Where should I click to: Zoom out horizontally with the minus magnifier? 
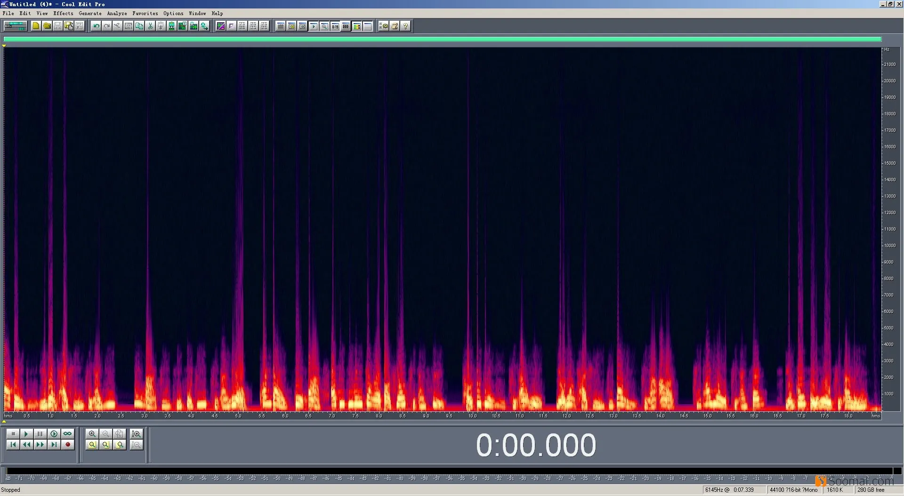coord(106,433)
